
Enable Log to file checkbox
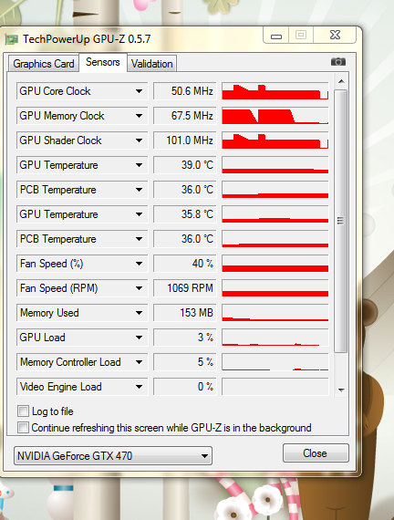click(23, 411)
